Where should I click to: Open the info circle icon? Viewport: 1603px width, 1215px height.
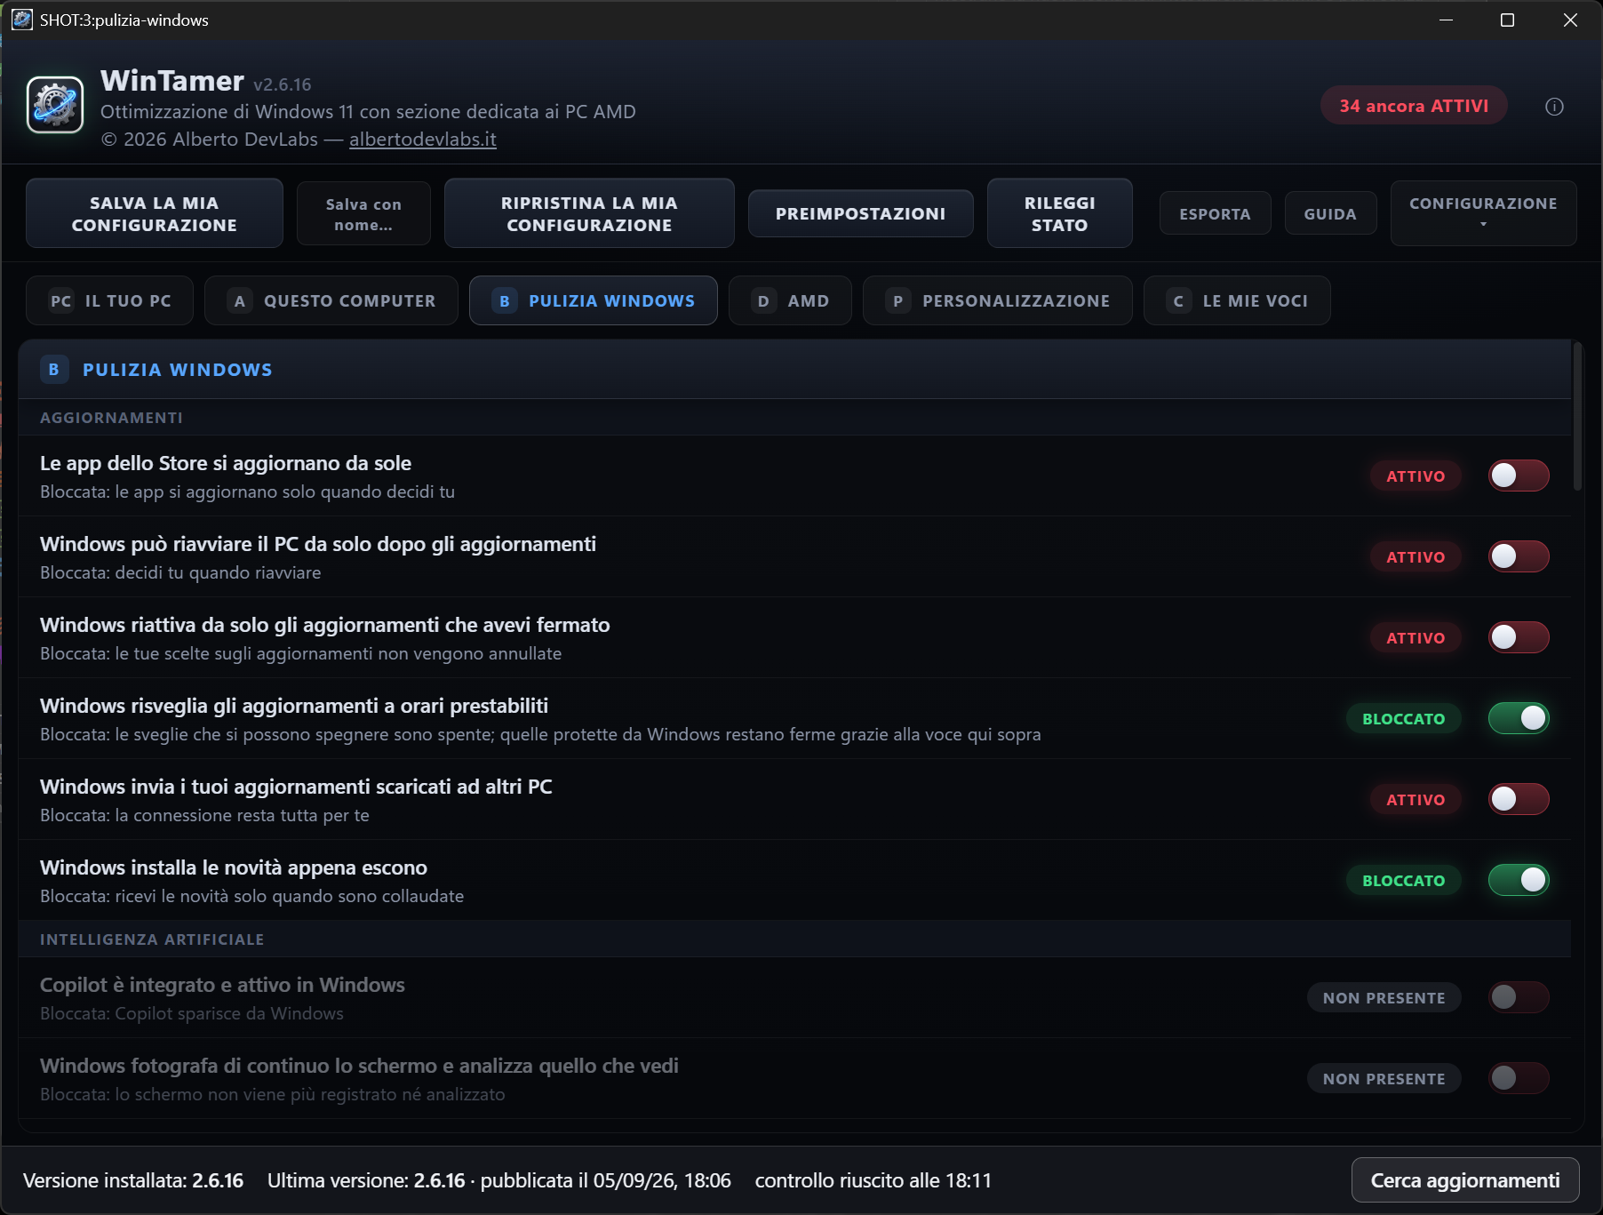[1554, 107]
